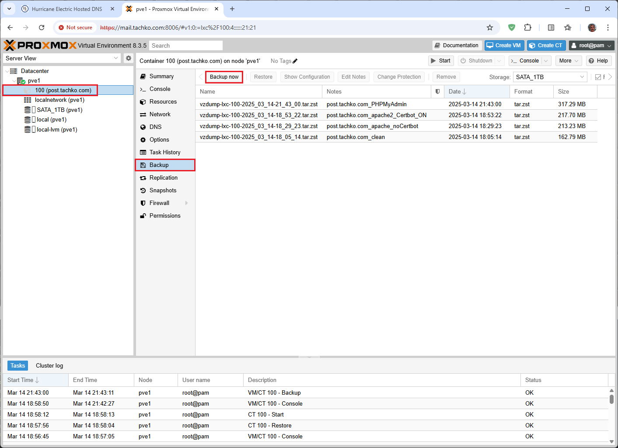Open the Summary section
Image resolution: width=618 pixels, height=448 pixels.
pos(165,76)
